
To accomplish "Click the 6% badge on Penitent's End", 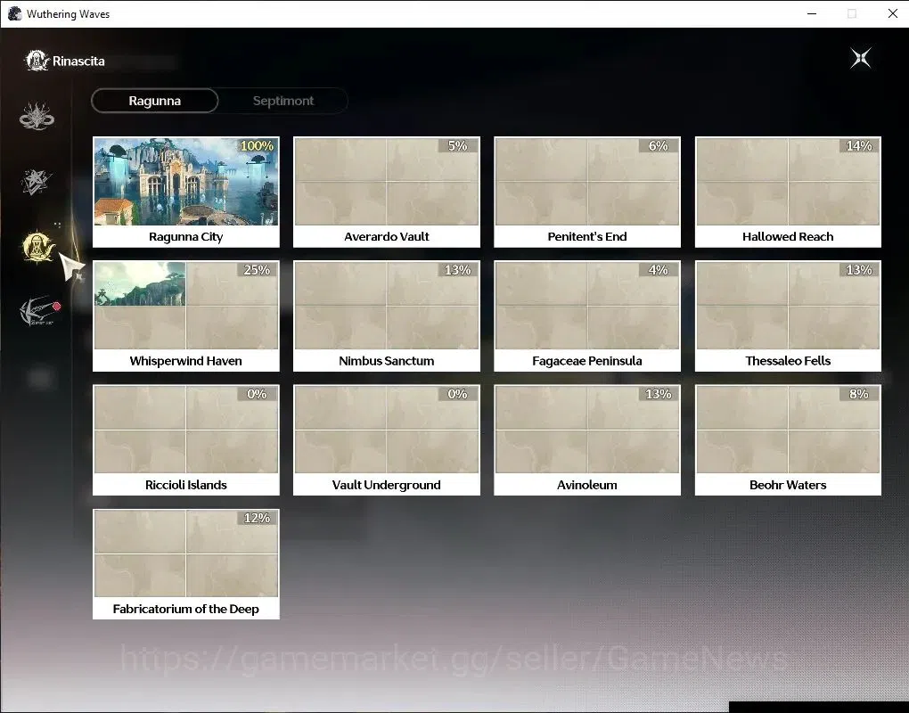I will (658, 145).
